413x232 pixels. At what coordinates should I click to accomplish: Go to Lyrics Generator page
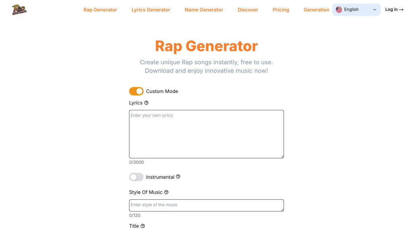pyautogui.click(x=151, y=10)
